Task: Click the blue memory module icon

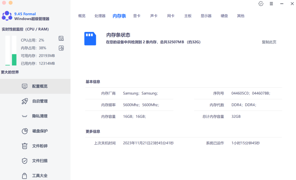Action: (90, 38)
